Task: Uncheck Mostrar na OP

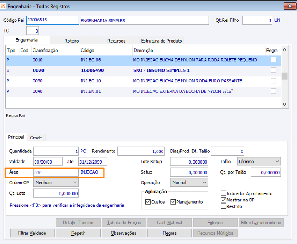Action: click(x=223, y=200)
